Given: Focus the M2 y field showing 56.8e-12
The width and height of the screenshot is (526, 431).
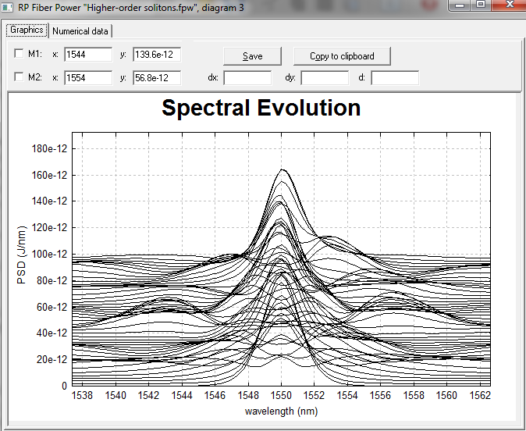Looking at the screenshot, I should [156, 78].
